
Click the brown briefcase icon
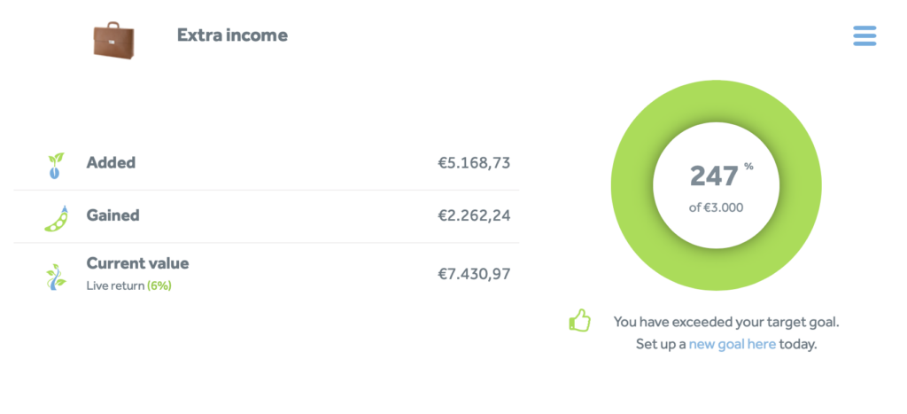coord(112,39)
